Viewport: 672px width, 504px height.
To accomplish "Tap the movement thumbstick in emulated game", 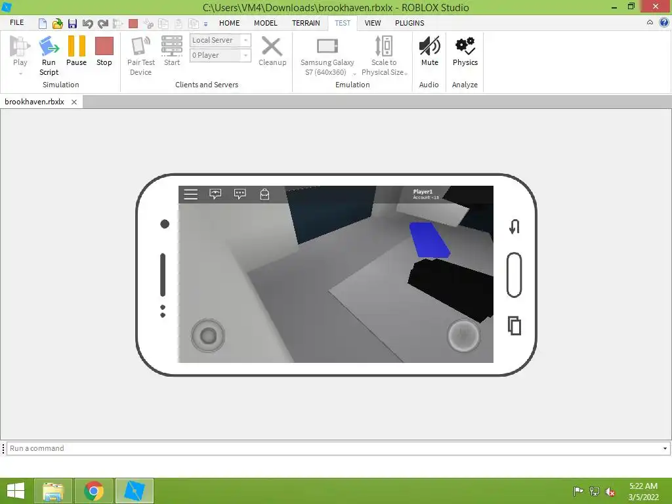I will point(208,335).
